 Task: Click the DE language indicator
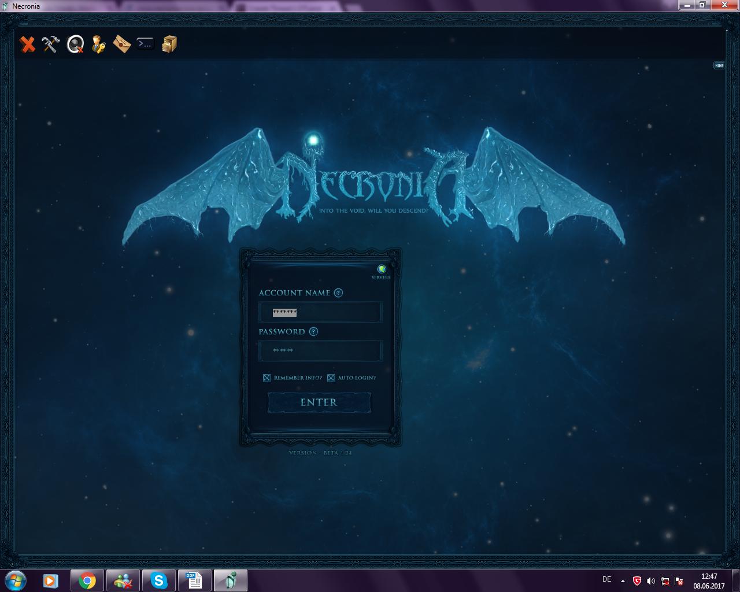point(606,579)
